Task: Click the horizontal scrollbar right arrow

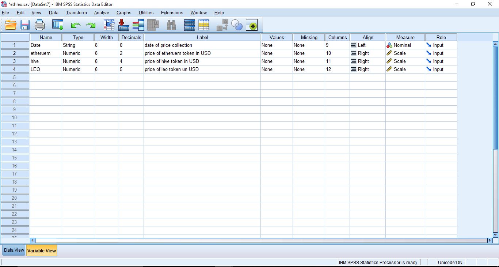Action: (x=490, y=241)
